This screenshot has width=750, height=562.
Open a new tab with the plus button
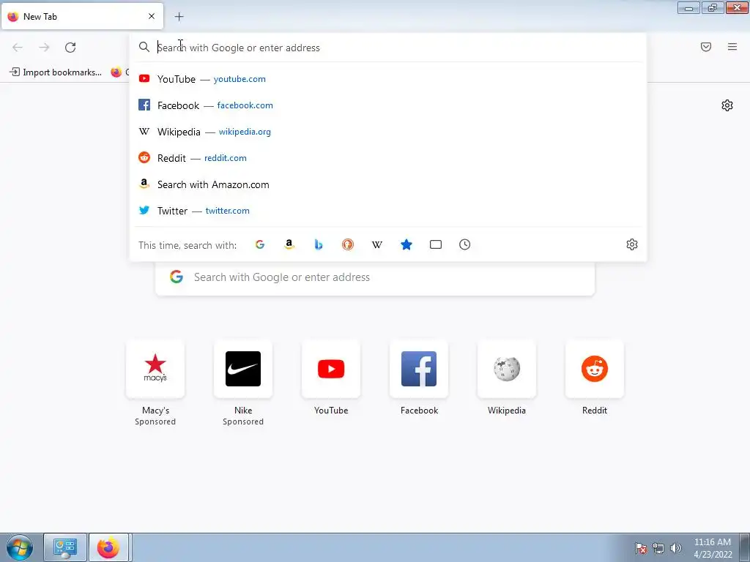pos(179,17)
